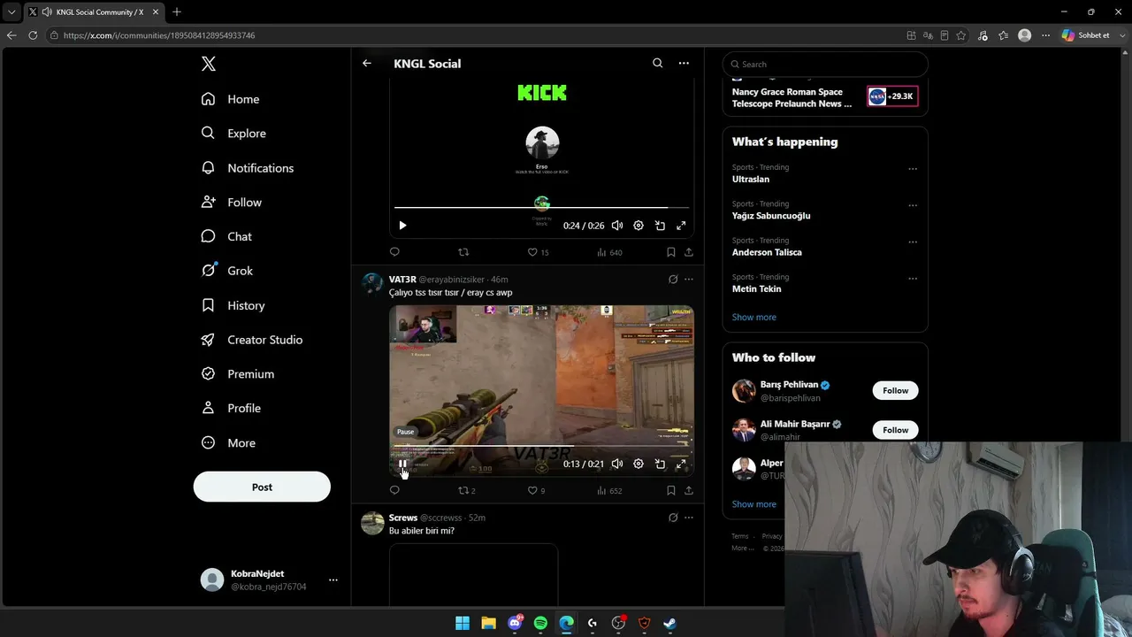Seek in the Kick video progress bar
The height and width of the screenshot is (637, 1132).
[x=542, y=208]
